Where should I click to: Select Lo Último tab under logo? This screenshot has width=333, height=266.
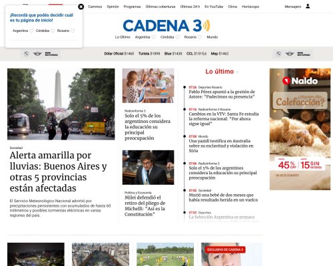[x=123, y=37]
